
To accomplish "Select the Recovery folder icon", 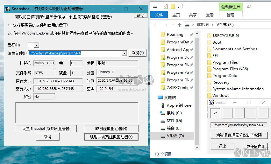I will click(x=209, y=82).
